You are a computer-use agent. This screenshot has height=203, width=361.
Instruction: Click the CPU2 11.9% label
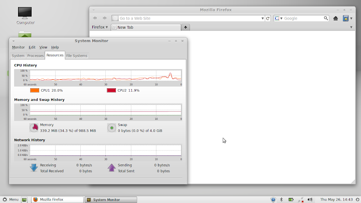tap(128, 90)
